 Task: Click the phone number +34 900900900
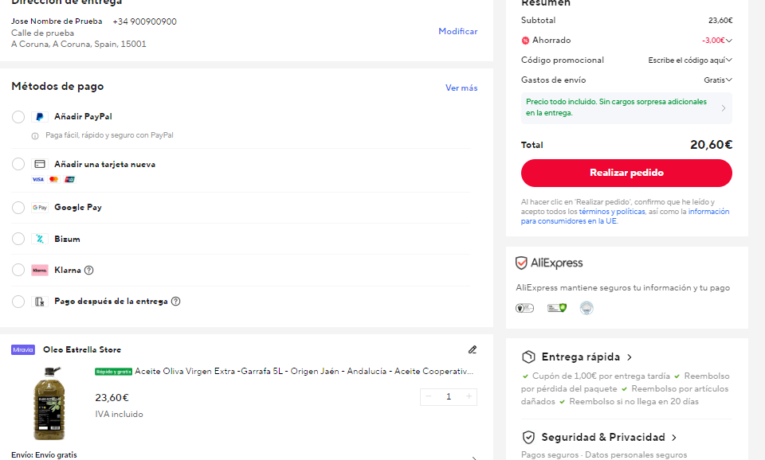pos(144,21)
